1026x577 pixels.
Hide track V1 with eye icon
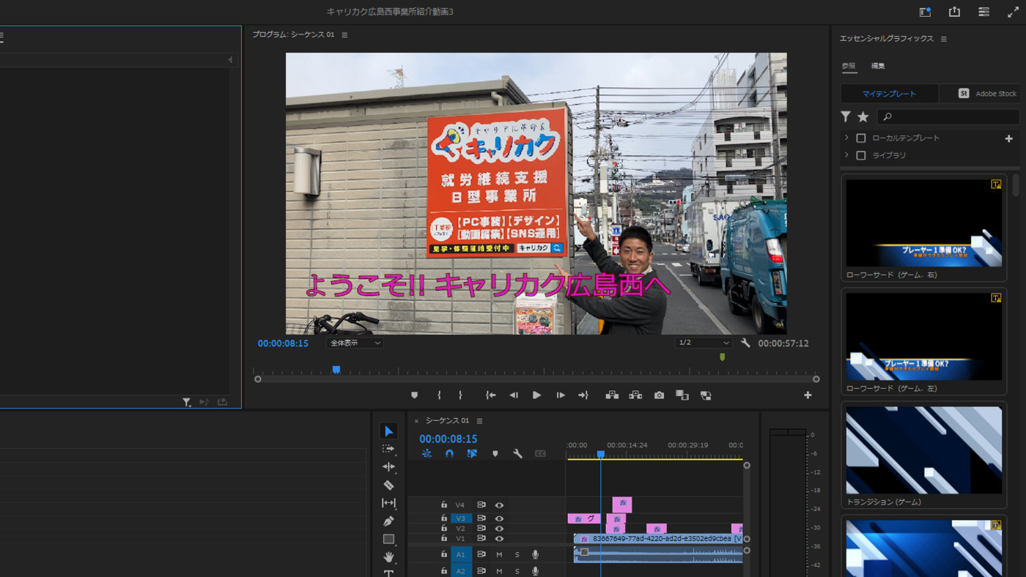click(x=499, y=539)
